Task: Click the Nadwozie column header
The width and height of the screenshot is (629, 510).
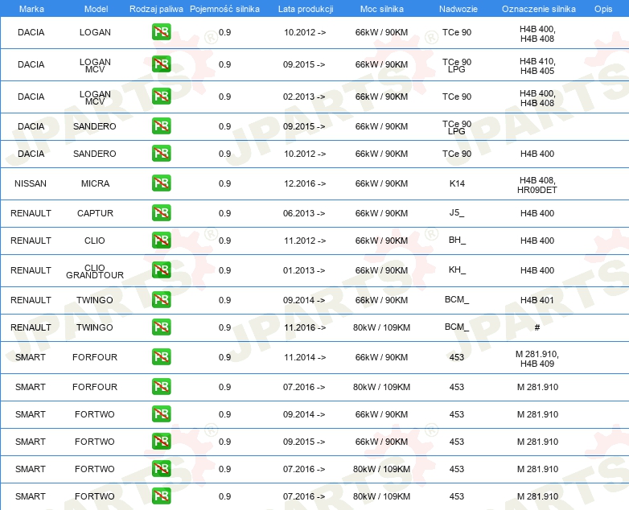Action: click(458, 9)
